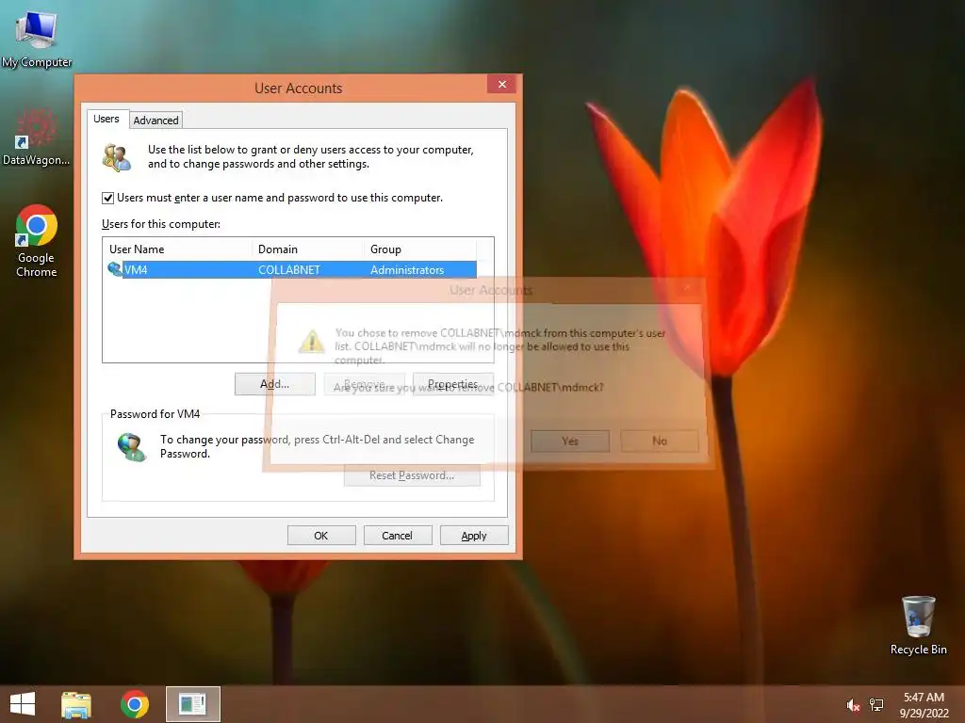Click the Apply button
Screen dimensions: 965x723
[474, 536]
